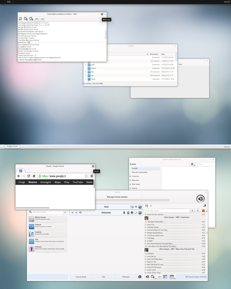Click the Traccia attuale button
The width and height of the screenshot is (231, 289).
[x=81, y=277]
